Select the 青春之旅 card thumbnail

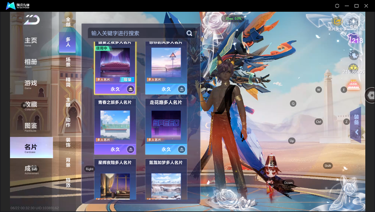115,125
